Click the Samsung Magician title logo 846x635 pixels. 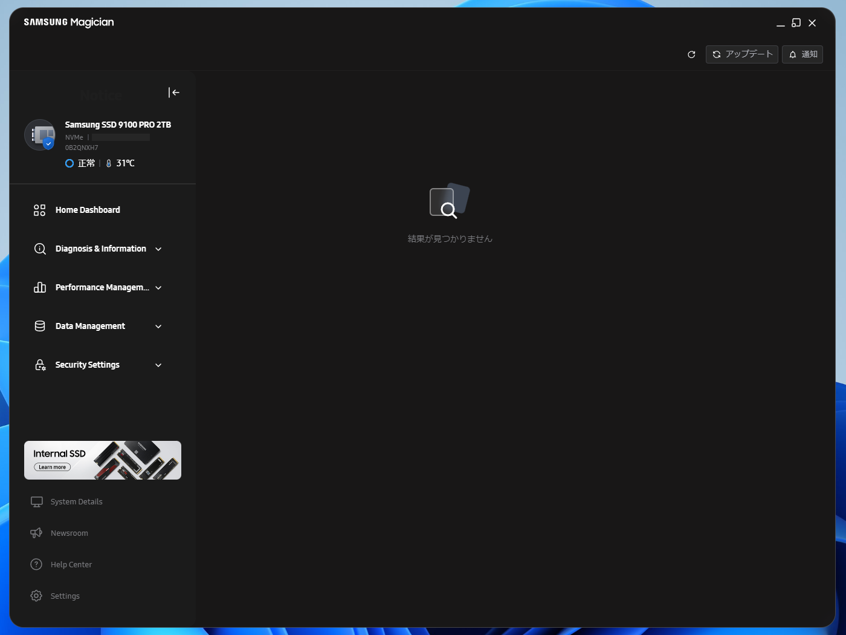pyautogui.click(x=69, y=22)
